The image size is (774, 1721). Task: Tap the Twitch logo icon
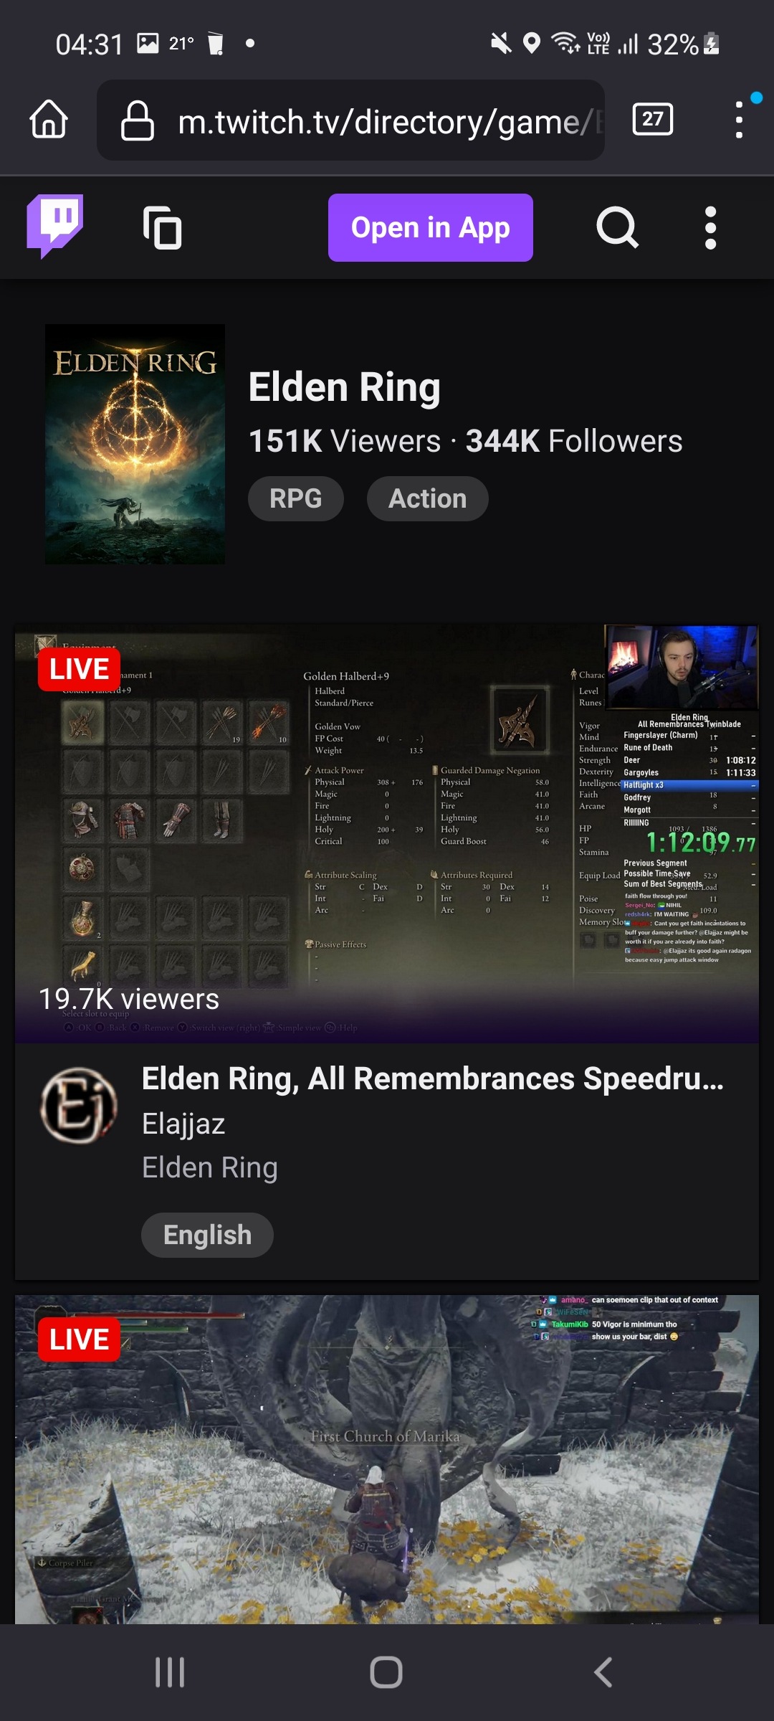[x=55, y=227]
